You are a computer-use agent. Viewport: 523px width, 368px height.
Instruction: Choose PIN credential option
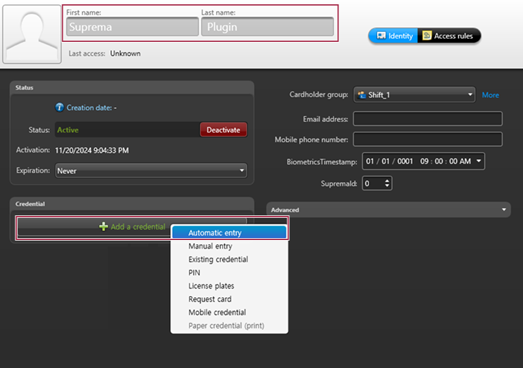[194, 273]
